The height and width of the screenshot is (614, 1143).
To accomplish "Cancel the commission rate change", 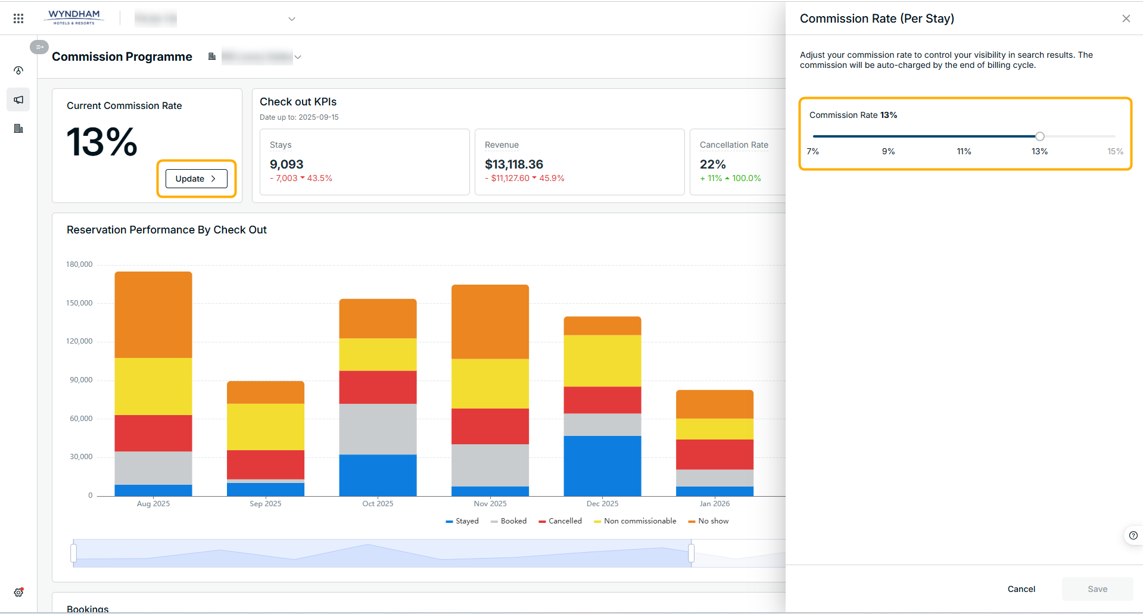I will coord(1021,589).
